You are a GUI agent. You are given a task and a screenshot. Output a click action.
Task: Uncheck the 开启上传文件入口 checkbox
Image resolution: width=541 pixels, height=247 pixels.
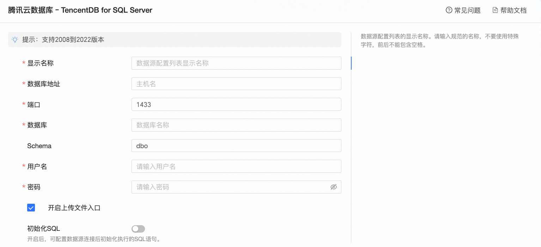[31, 208]
